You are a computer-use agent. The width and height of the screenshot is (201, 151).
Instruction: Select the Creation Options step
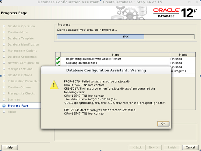(19, 87)
